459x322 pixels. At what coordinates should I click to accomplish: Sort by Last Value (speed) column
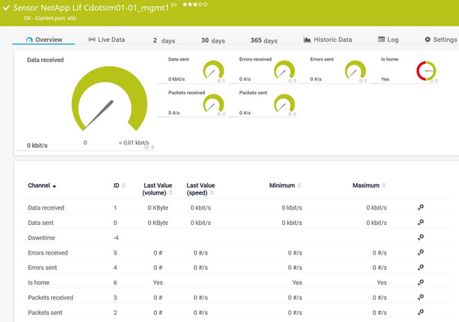pos(212,192)
